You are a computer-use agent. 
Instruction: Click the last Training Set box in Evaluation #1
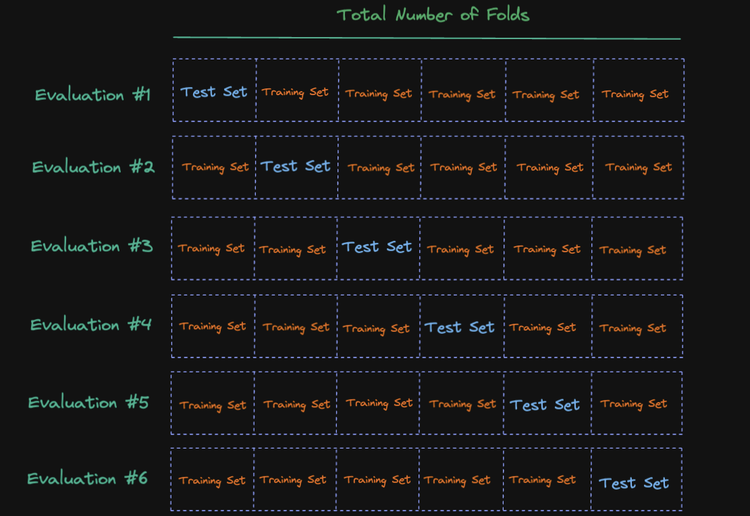[639, 90]
